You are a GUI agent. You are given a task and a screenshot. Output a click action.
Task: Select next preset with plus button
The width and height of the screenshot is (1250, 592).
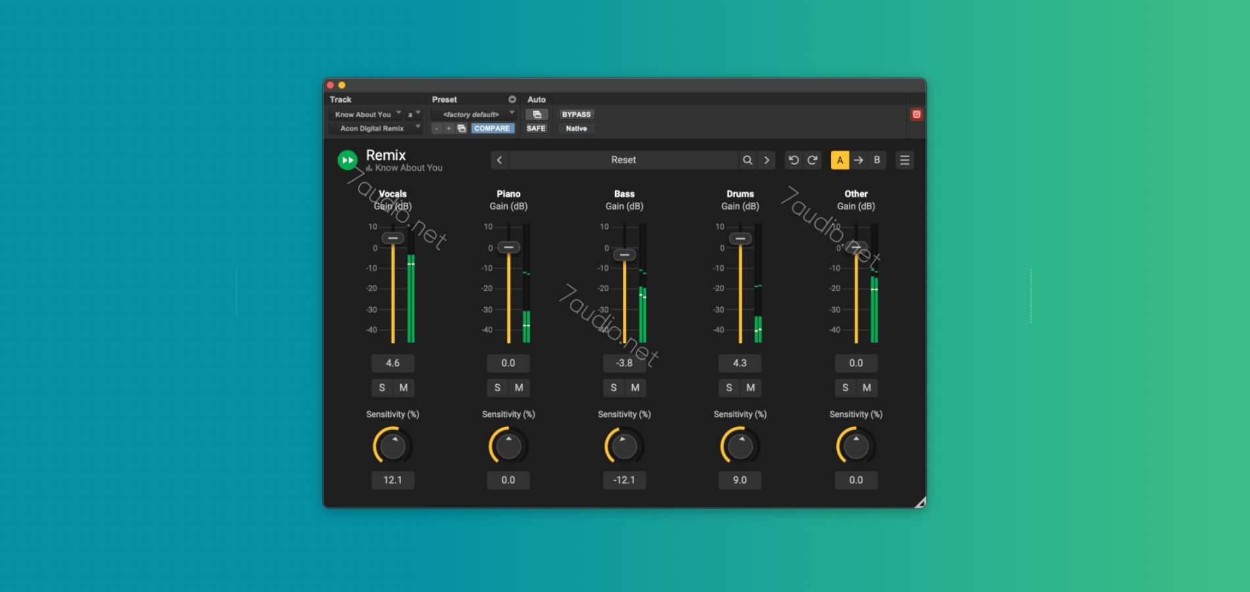[449, 128]
